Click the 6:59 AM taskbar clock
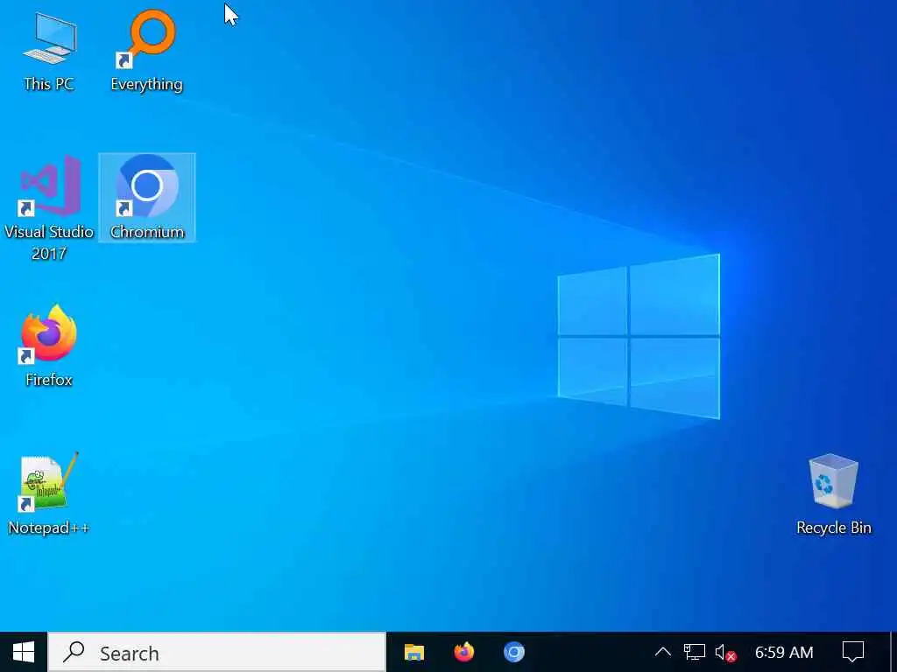Viewport: 897px width, 672px height. pos(784,652)
